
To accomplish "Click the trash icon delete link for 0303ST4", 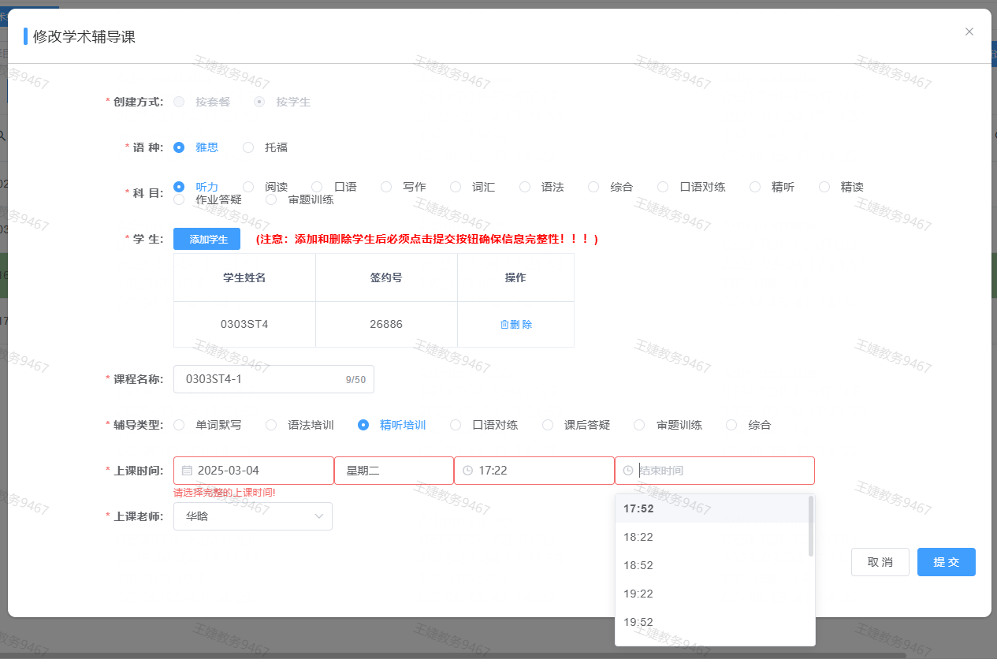I will click(x=515, y=325).
